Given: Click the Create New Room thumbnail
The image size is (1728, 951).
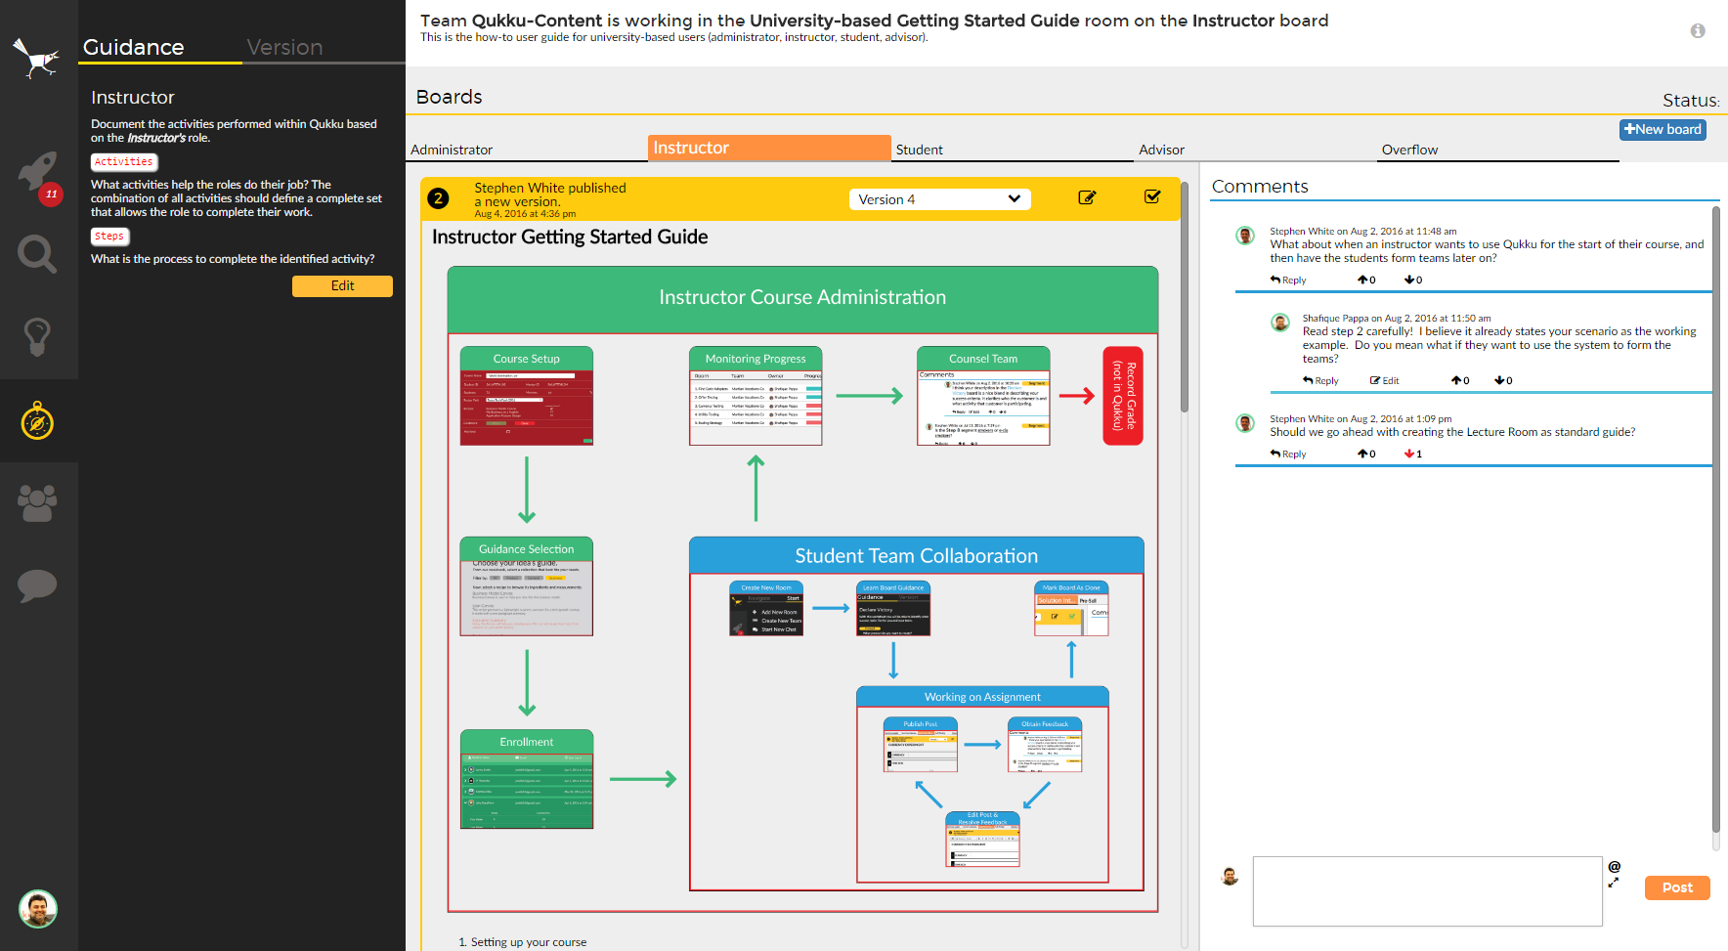Looking at the screenshot, I should (x=766, y=609).
